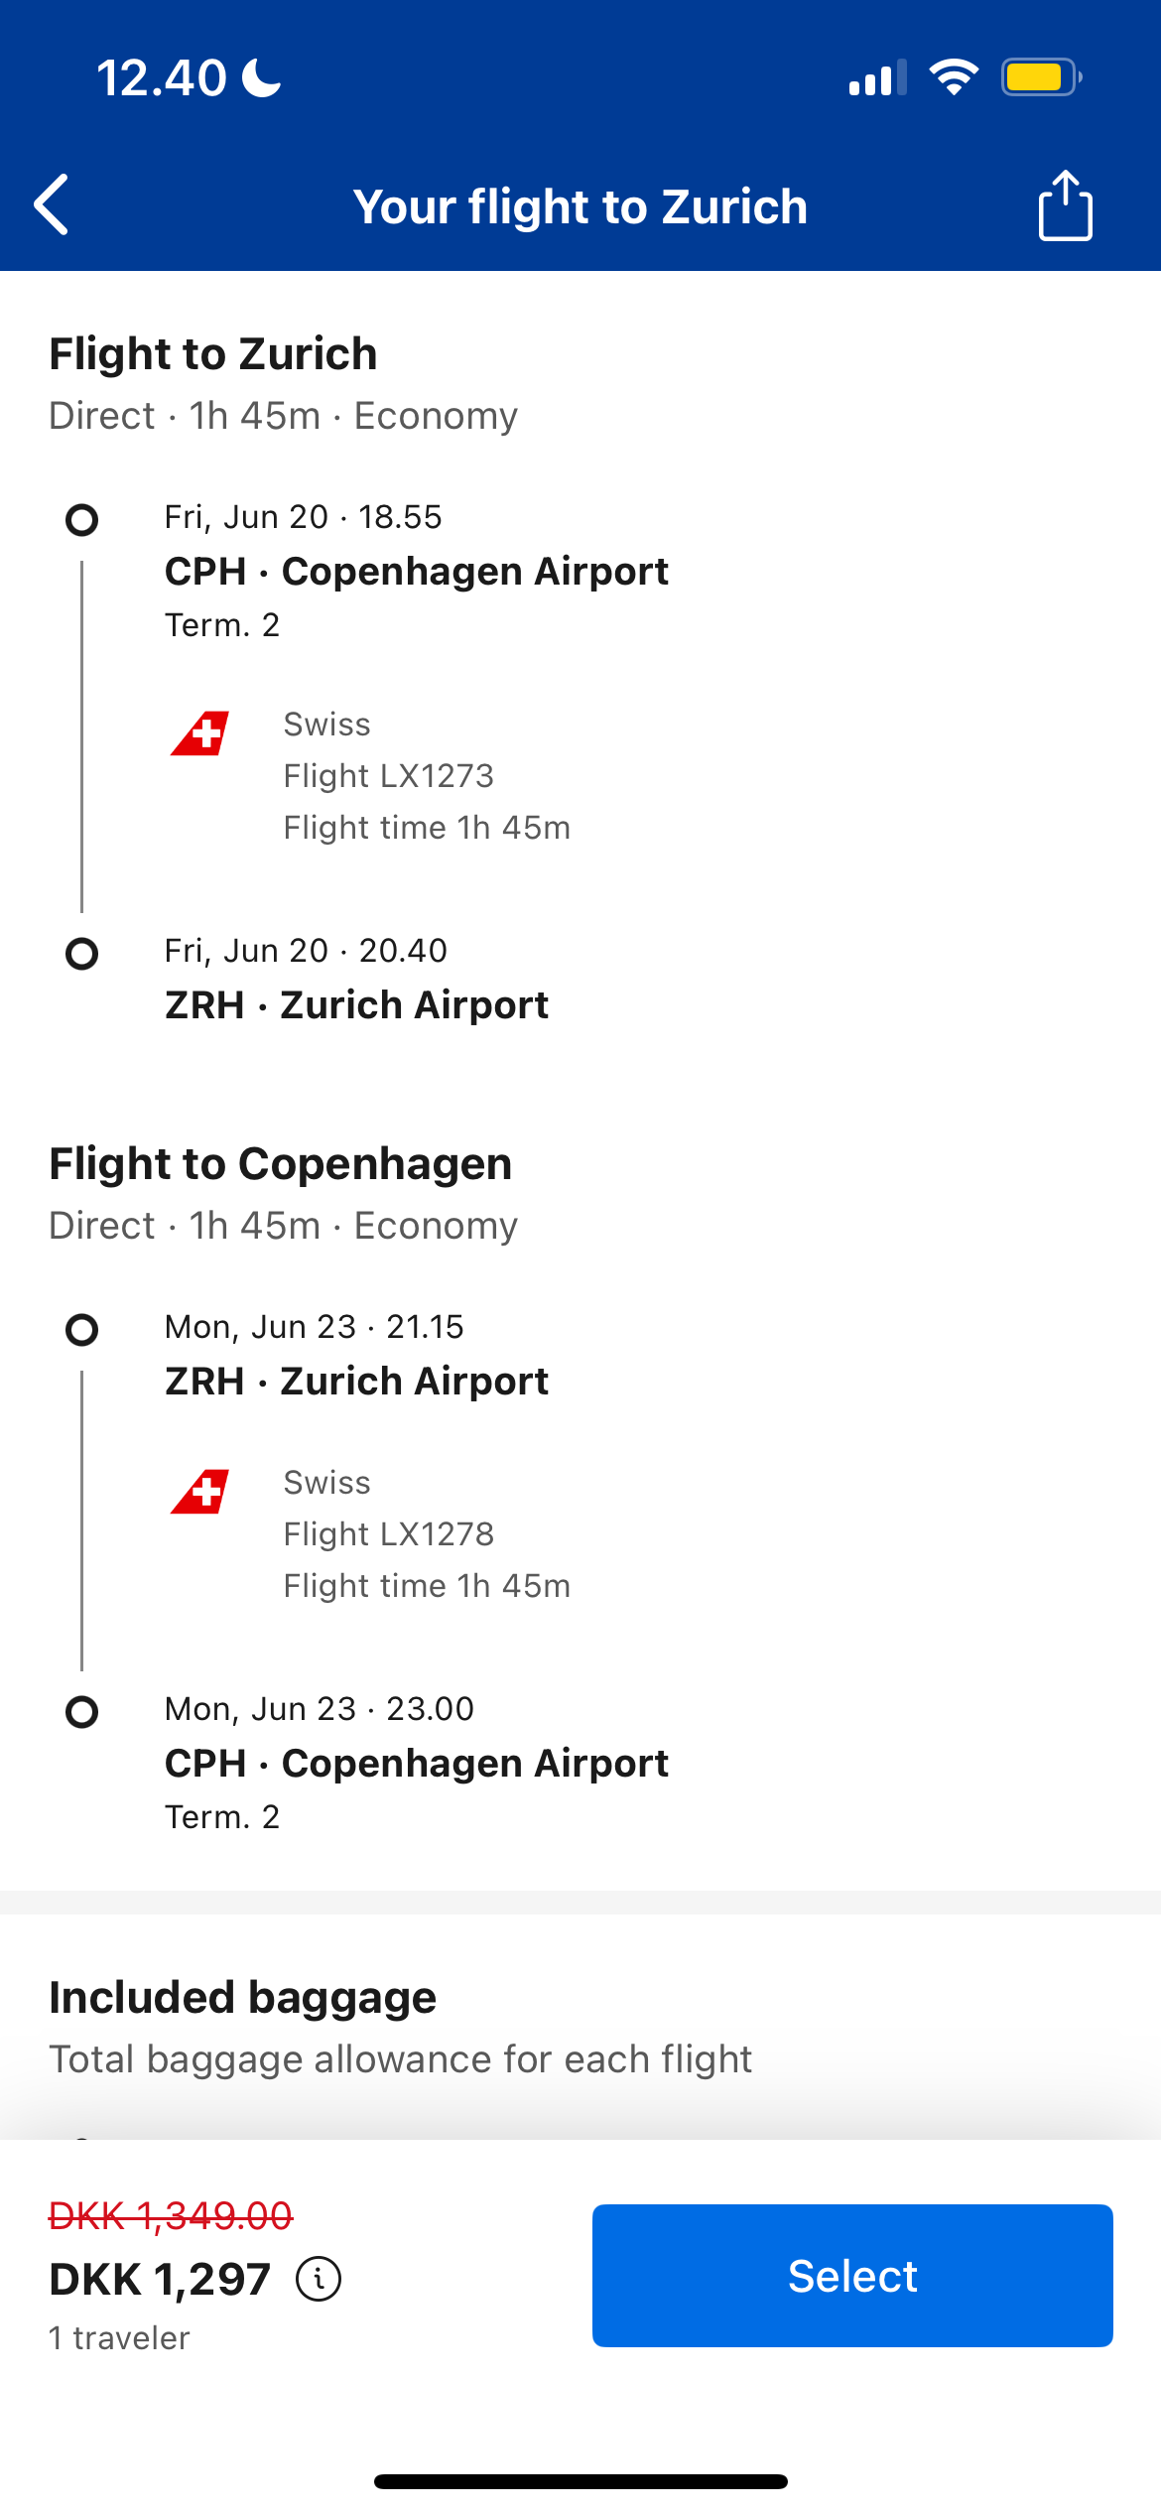Open the share icon

click(1066, 205)
